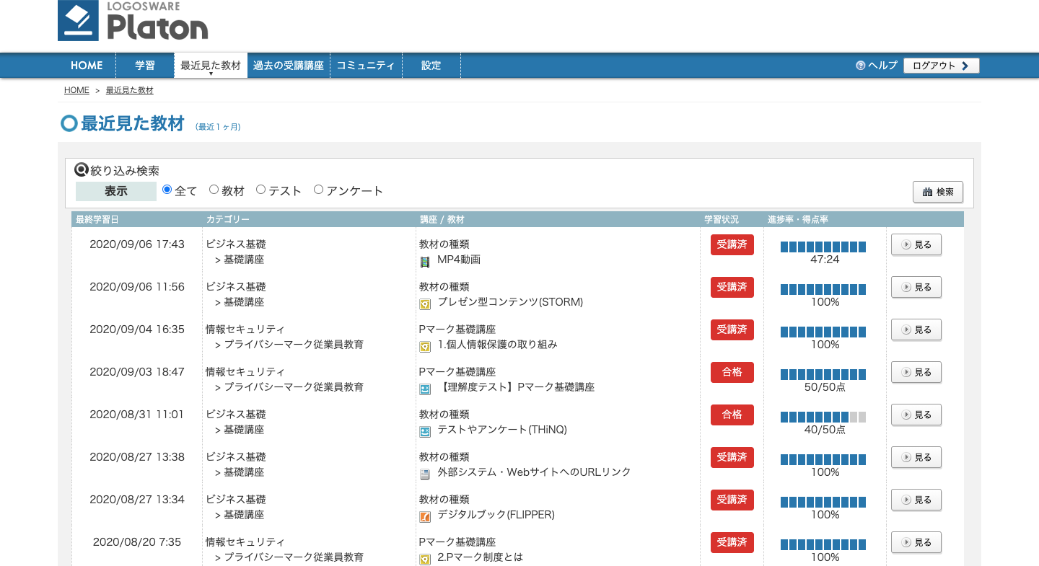Click the ログアウト button
1039x566 pixels.
(x=941, y=66)
